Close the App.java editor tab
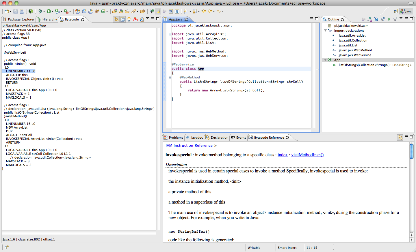Image resolution: width=416 pixels, height=252 pixels. (186, 19)
